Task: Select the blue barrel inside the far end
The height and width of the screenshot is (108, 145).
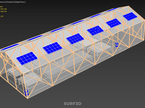Action: [117, 44]
